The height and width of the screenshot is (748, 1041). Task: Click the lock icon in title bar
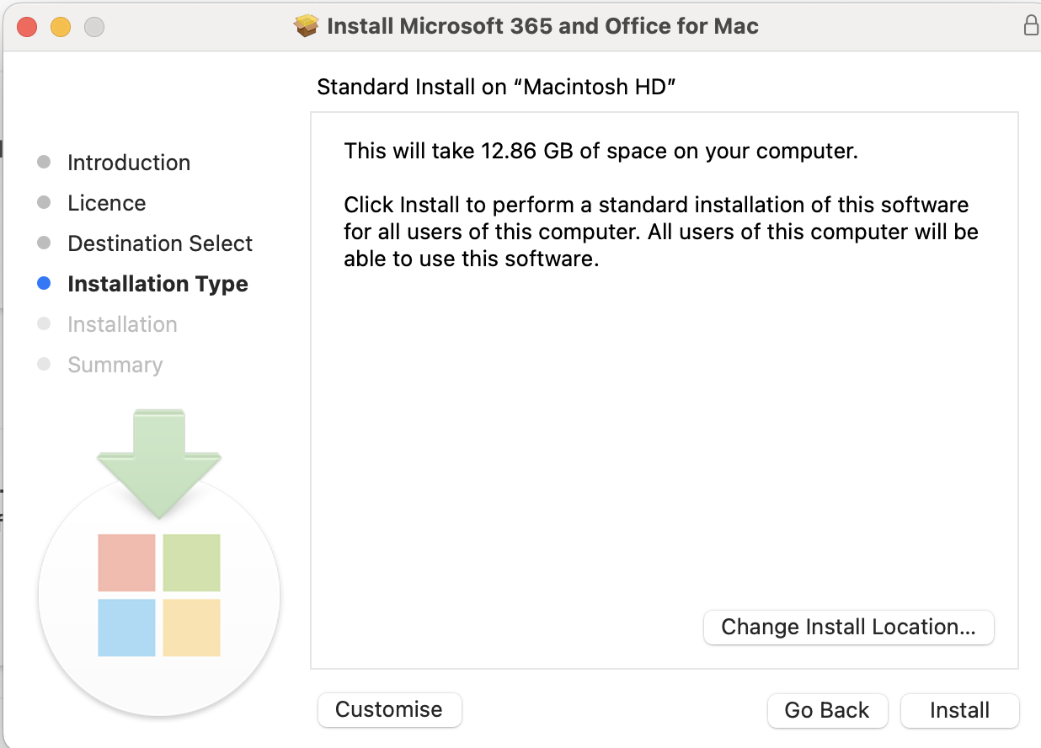click(1031, 25)
